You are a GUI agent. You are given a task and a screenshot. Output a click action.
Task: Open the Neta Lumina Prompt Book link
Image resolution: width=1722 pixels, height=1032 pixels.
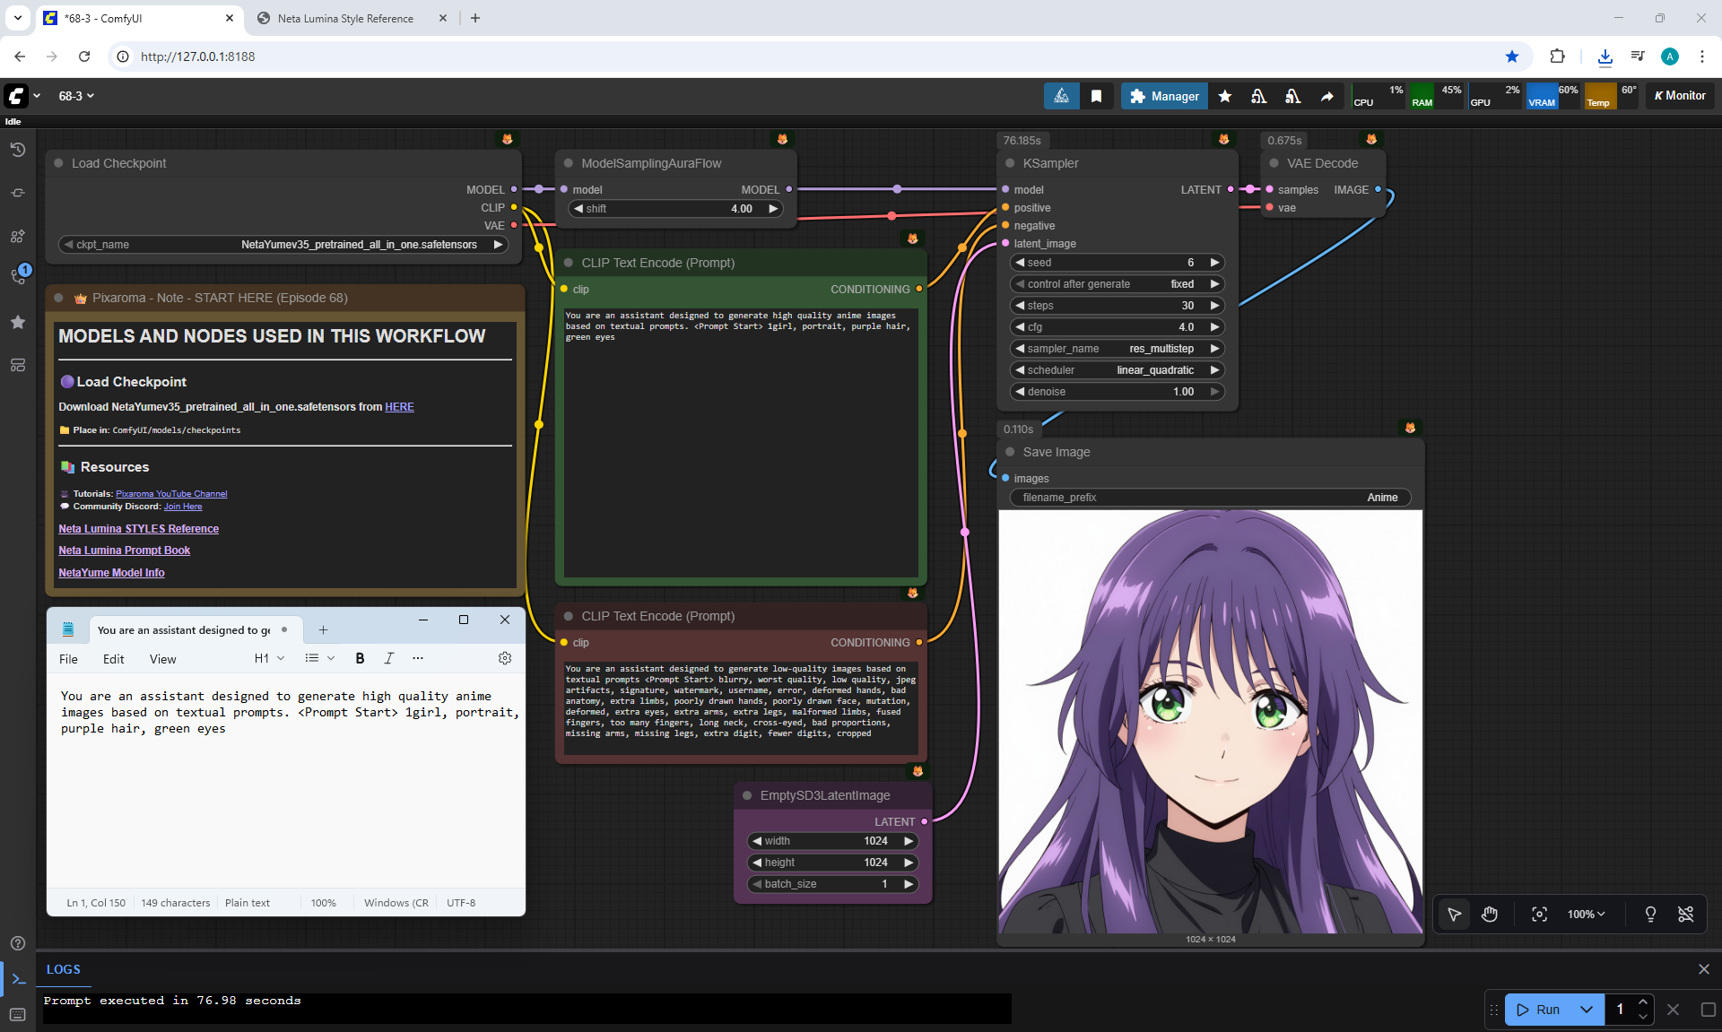coord(124,551)
